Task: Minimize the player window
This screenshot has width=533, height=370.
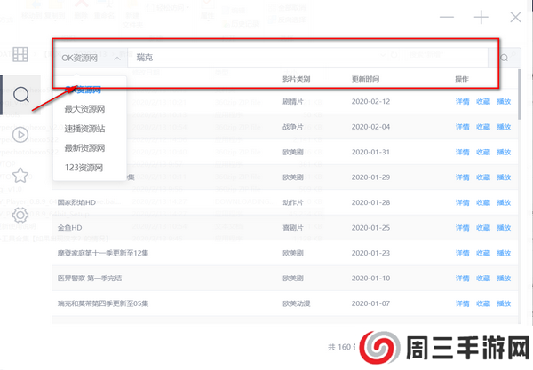Action: tap(447, 17)
